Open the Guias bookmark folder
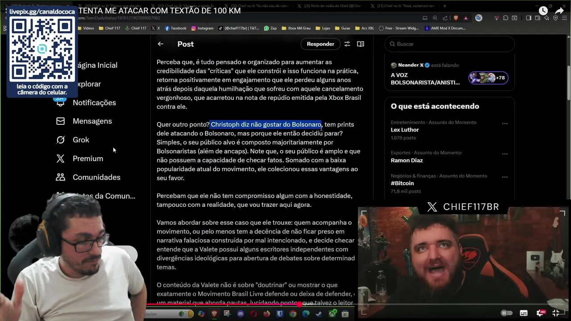 click(343, 28)
